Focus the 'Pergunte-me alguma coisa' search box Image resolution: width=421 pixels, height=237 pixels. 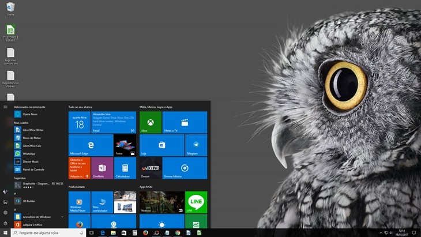coord(48,233)
